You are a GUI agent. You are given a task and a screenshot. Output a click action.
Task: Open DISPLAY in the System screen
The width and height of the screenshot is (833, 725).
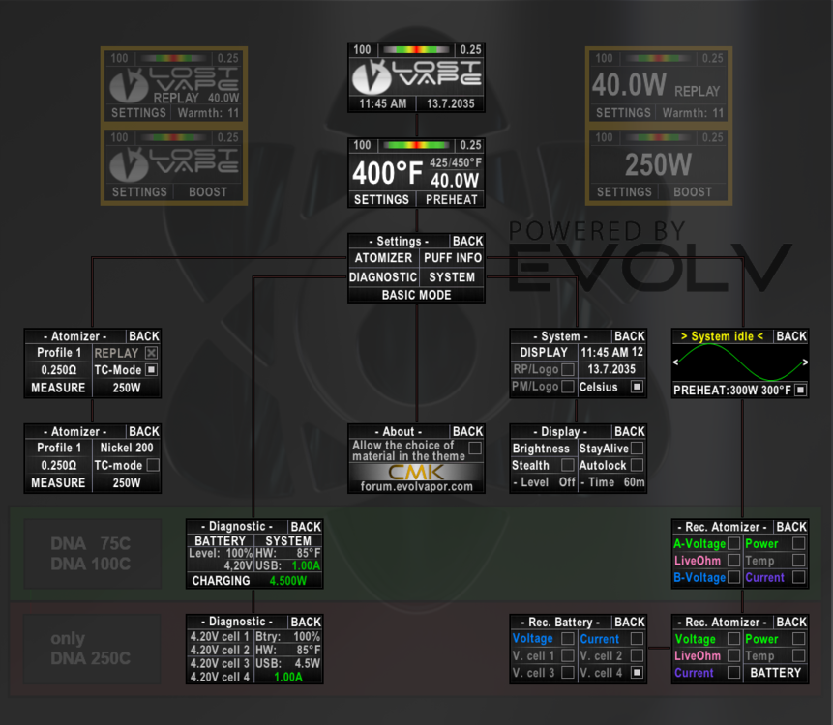tap(544, 353)
